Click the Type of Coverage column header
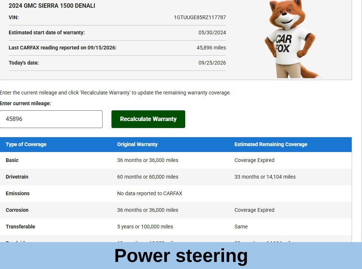 pos(26,144)
